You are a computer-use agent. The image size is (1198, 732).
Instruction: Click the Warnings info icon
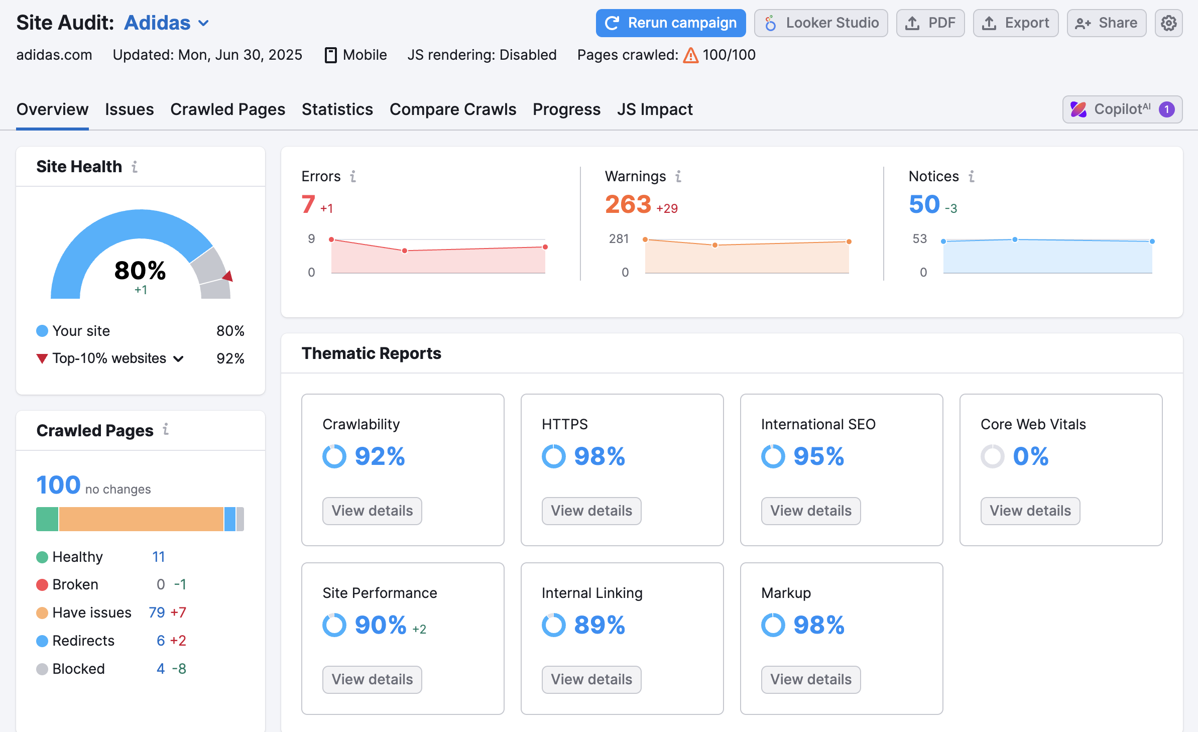point(678,177)
